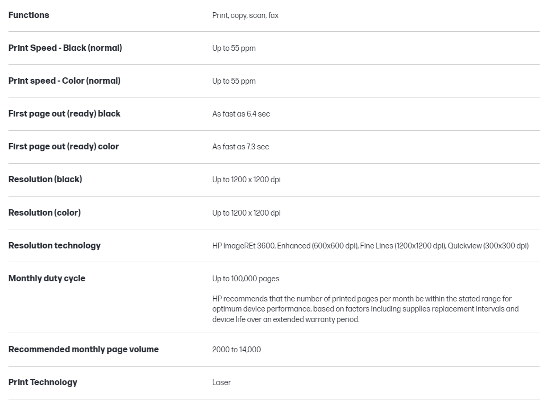Viewport: 546px width, 401px height.
Task: Select the Laser print technology value
Action: click(x=221, y=382)
